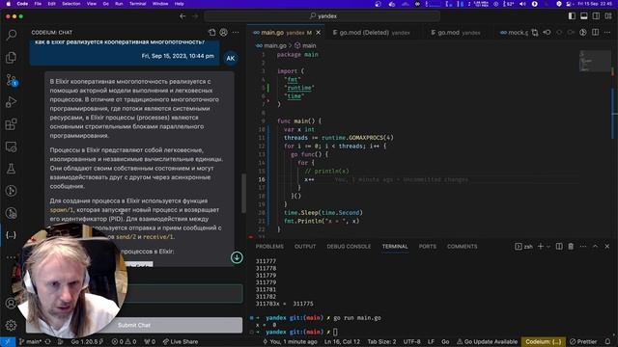Viewport: 618px width, 347px height.
Task: Open the new terminal launch profile dropdown
Action: coord(548,247)
